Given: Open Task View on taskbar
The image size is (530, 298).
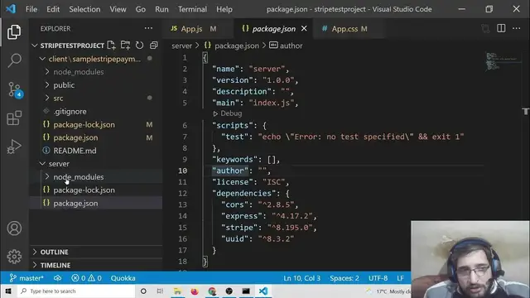Looking at the screenshot, I should 160,291.
